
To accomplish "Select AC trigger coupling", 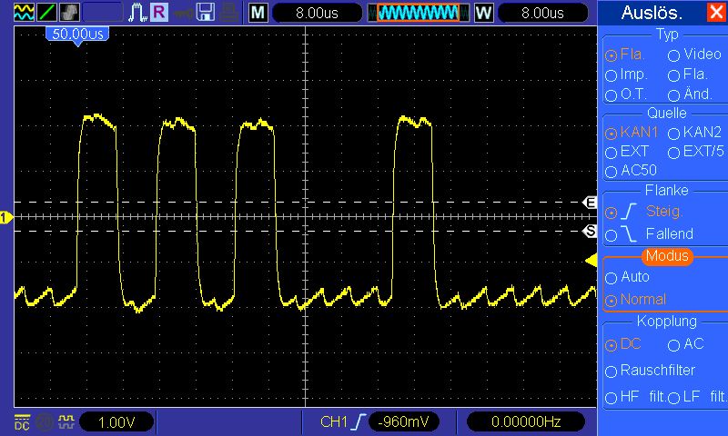I will [x=686, y=344].
